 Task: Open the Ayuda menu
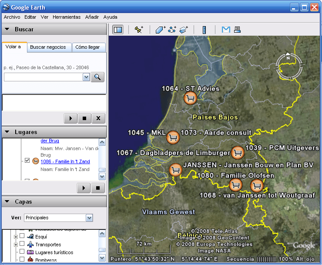pyautogui.click(x=110, y=17)
